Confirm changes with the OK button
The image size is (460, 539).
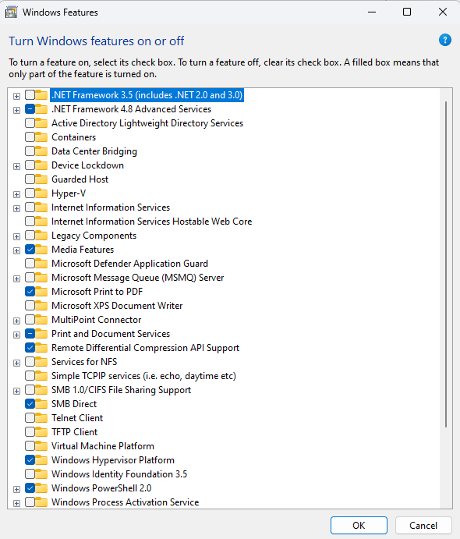coord(359,525)
